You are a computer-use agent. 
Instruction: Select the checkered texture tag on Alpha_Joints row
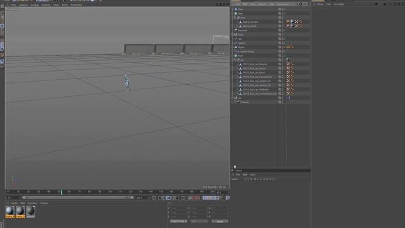[x=297, y=26]
